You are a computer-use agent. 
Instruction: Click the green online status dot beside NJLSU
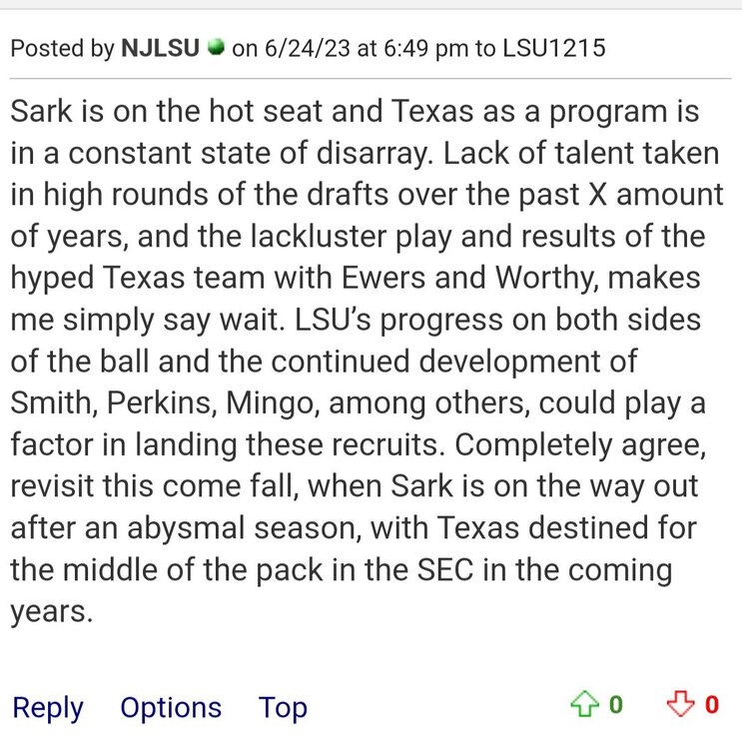pyautogui.click(x=215, y=48)
